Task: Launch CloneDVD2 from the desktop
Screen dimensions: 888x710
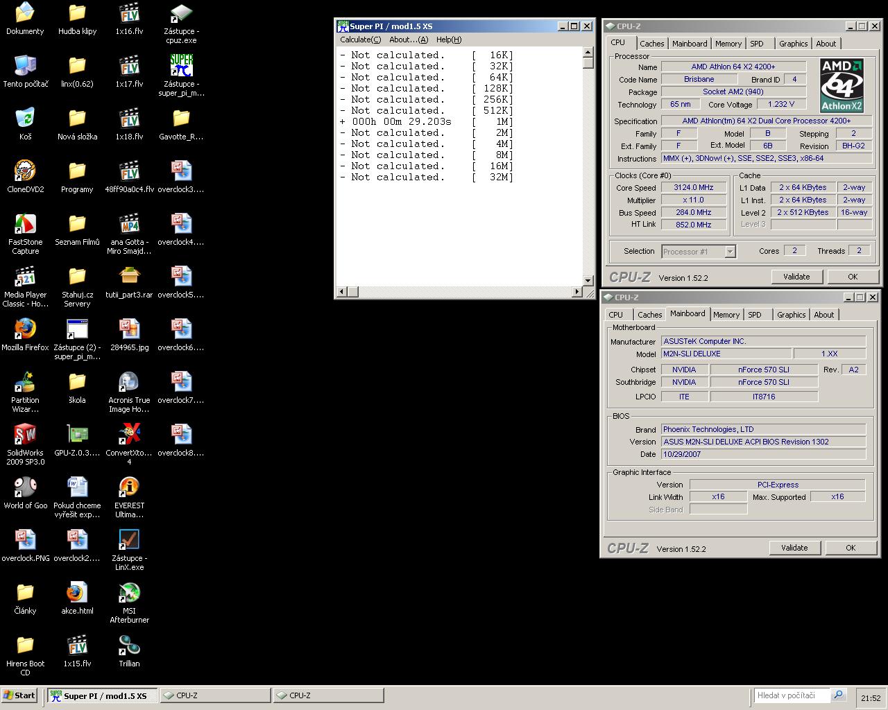Action: 25,177
